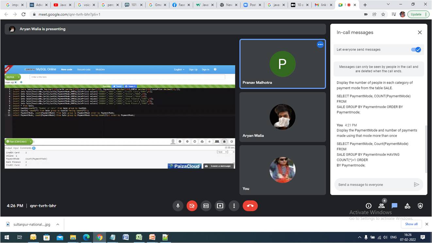Open Word from the taskbar
This screenshot has width=432, height=243.
click(x=126, y=237)
